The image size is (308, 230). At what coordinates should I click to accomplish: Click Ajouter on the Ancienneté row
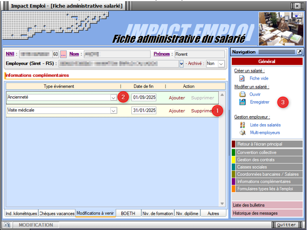click(x=177, y=98)
